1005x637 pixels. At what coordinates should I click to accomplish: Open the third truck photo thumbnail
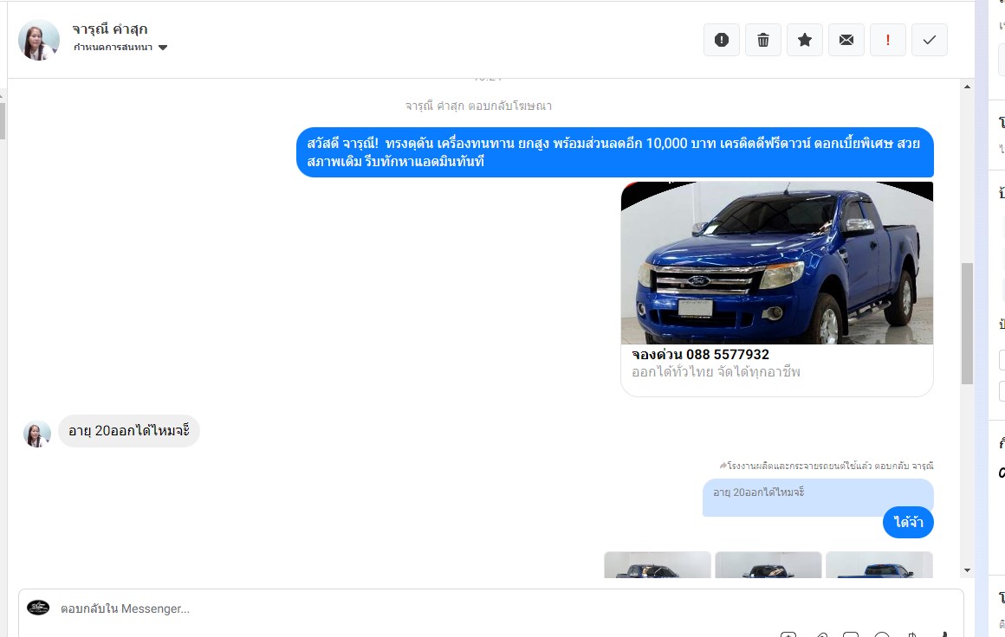click(x=879, y=565)
